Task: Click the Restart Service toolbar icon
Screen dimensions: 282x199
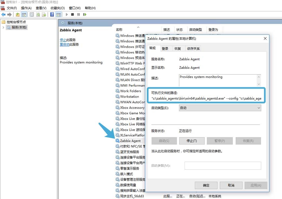Action: [85, 15]
